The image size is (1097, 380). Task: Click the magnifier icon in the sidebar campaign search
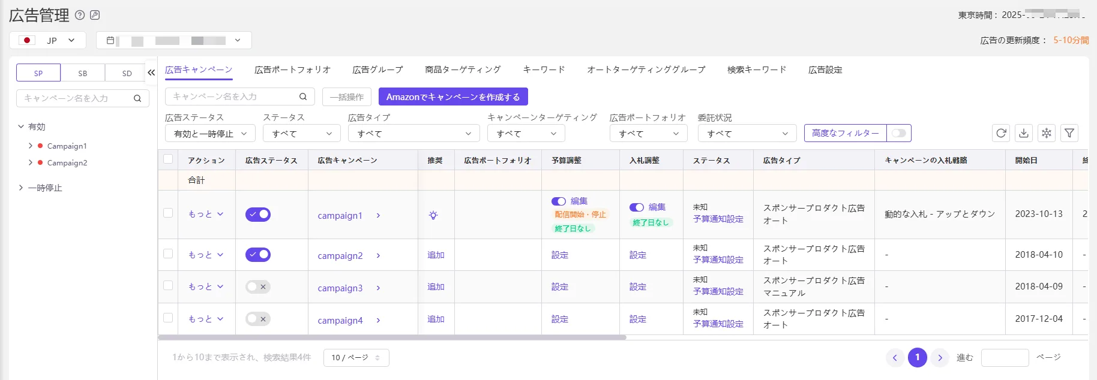pyautogui.click(x=137, y=98)
